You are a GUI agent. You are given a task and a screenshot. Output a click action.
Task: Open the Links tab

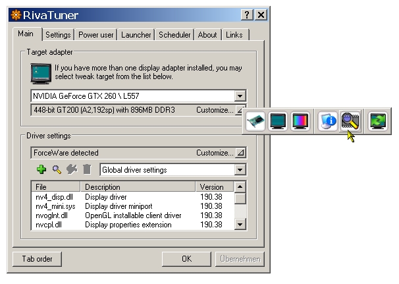(234, 35)
